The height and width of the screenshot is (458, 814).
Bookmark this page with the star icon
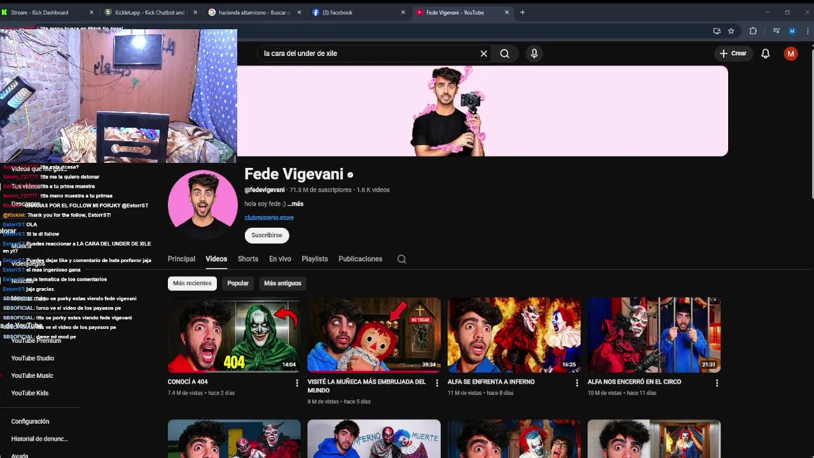click(x=731, y=31)
